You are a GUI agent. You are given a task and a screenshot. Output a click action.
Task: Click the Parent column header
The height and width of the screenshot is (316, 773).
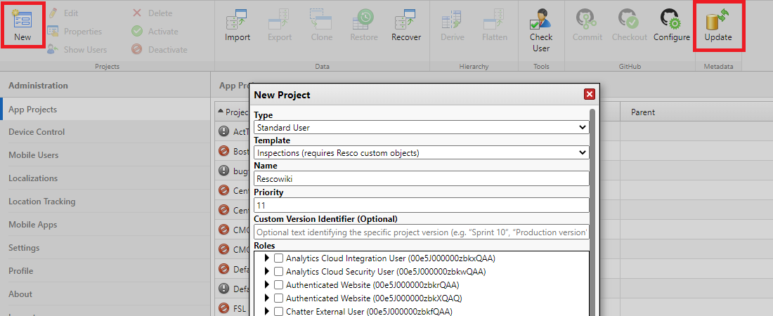[696, 112]
